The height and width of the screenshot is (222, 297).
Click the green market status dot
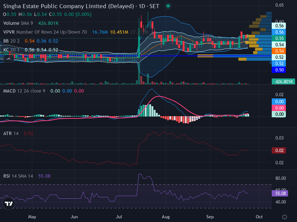point(168,6)
